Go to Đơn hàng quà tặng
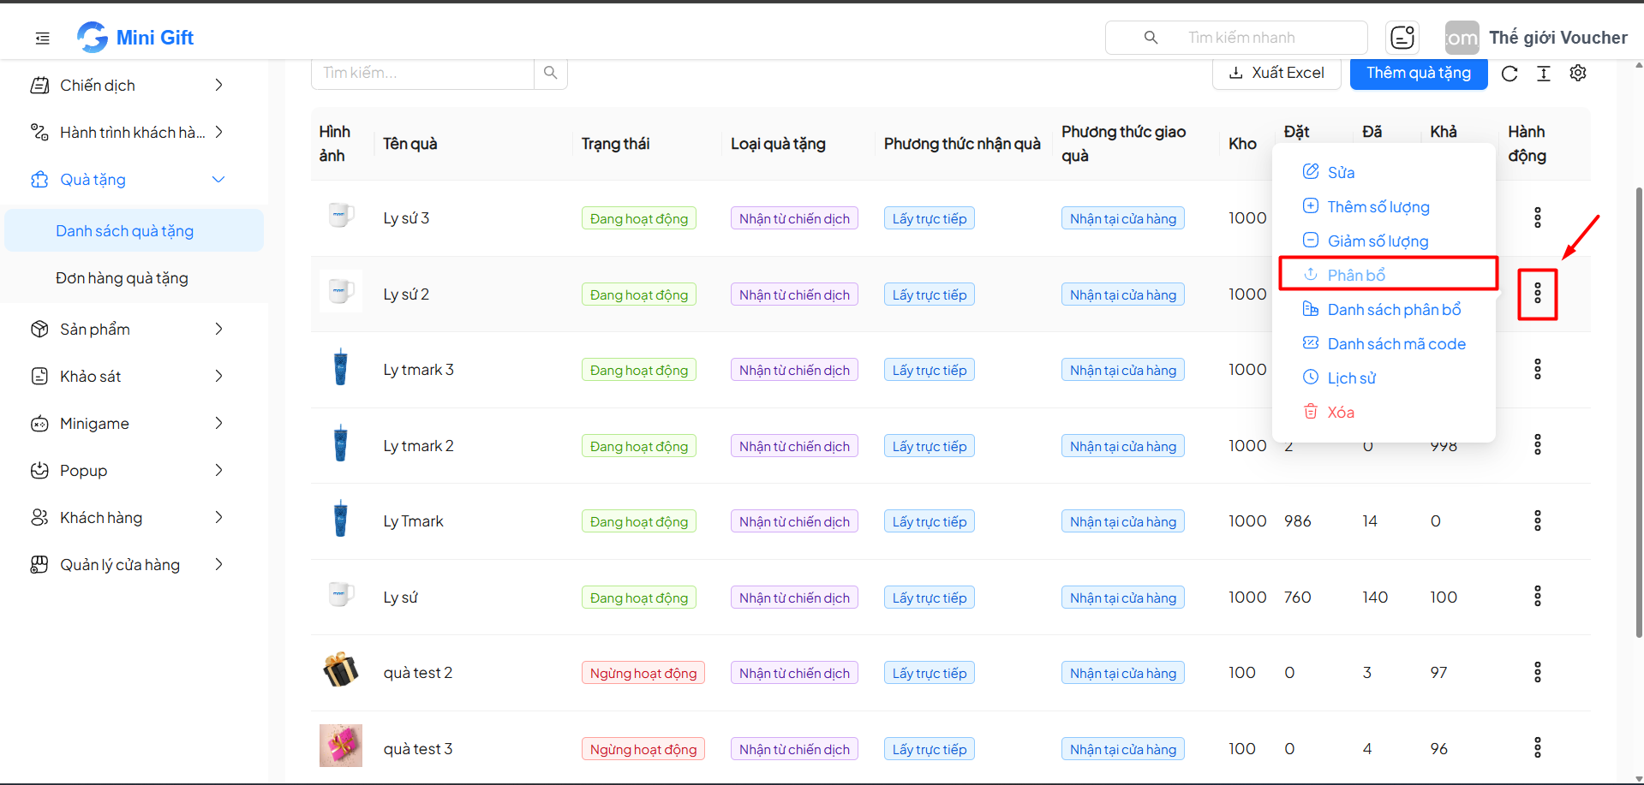The width and height of the screenshot is (1644, 785). 134,277
